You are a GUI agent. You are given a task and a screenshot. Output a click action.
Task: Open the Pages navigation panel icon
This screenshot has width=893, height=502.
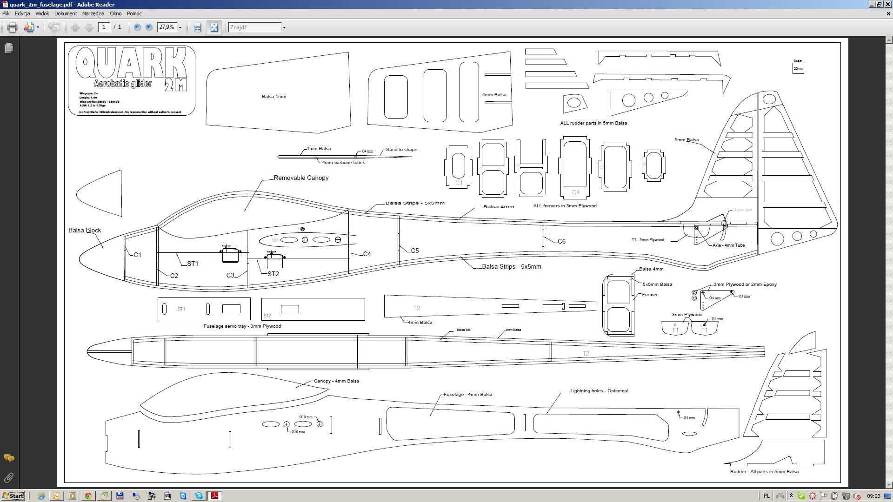click(8, 48)
